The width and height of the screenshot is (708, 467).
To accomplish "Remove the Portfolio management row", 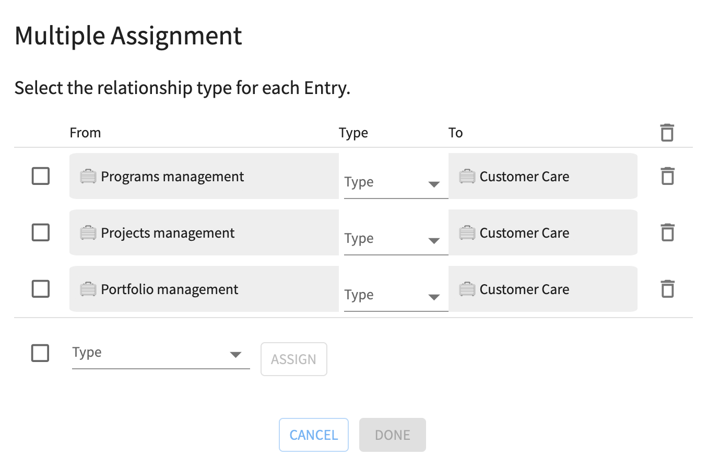I will coord(667,289).
